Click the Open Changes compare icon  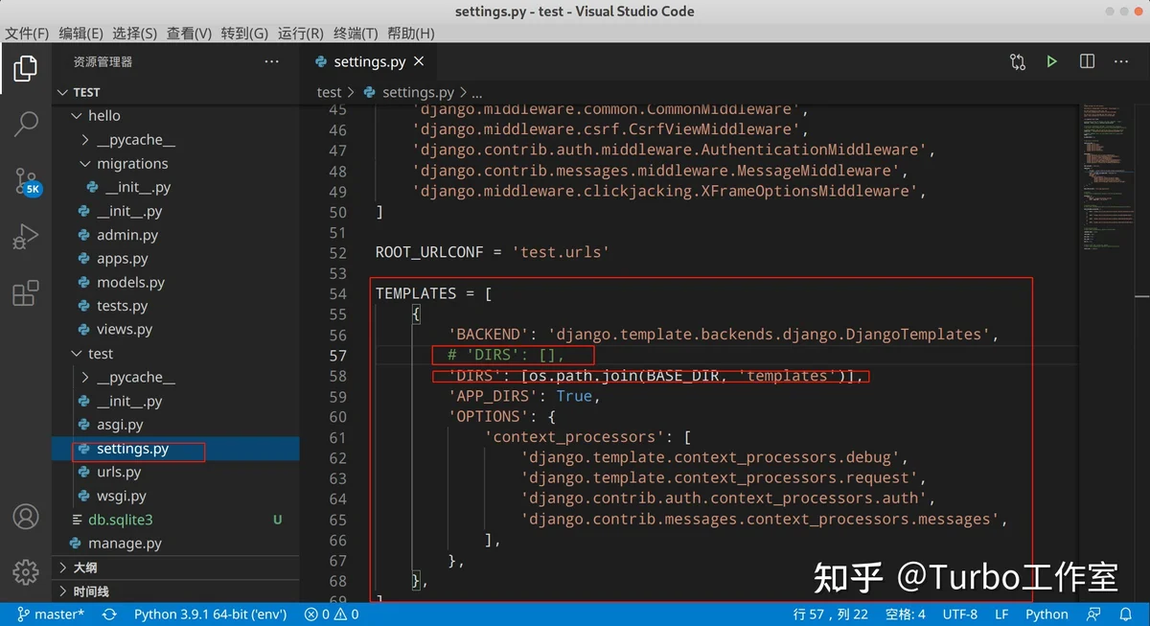[x=1018, y=61]
